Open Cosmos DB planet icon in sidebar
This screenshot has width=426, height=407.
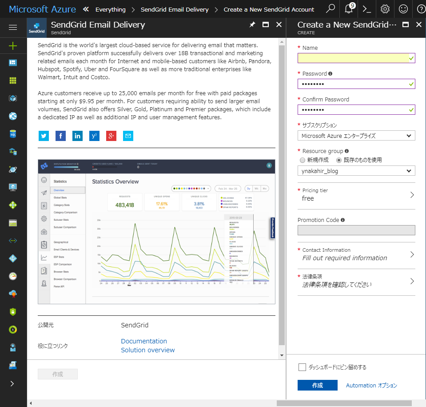[x=13, y=169]
